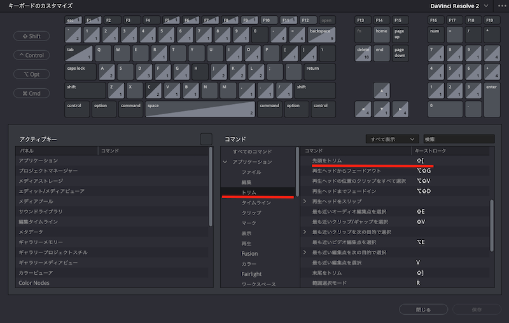Click the caps lock virtual key
The image size is (509, 323).
(81, 72)
